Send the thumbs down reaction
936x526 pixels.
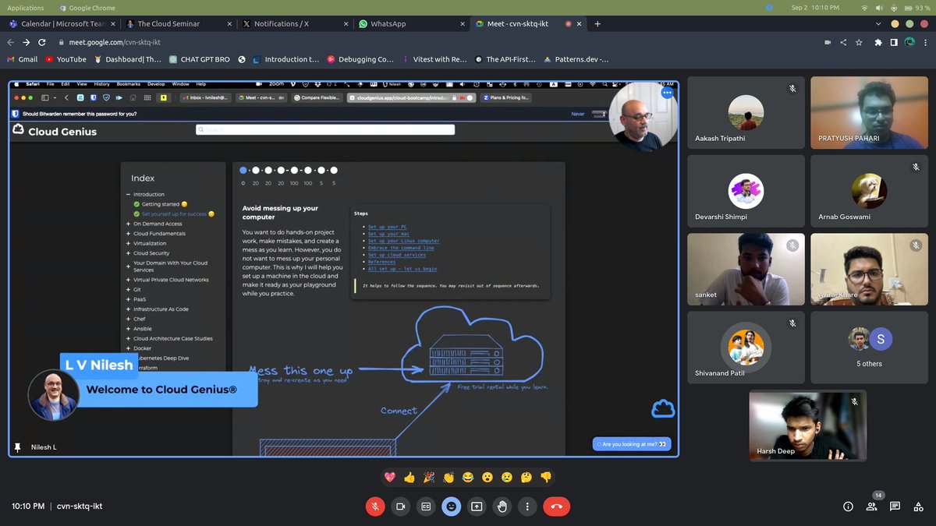[546, 477]
